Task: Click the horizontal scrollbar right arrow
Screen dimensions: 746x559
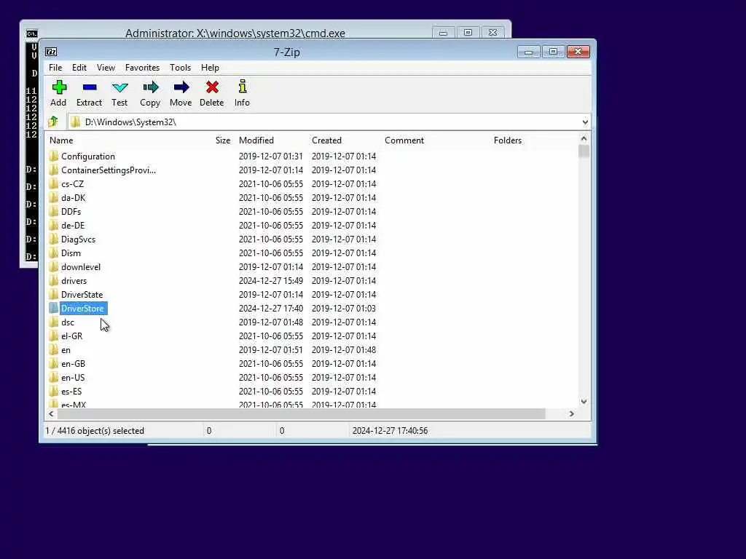Action: tap(571, 413)
